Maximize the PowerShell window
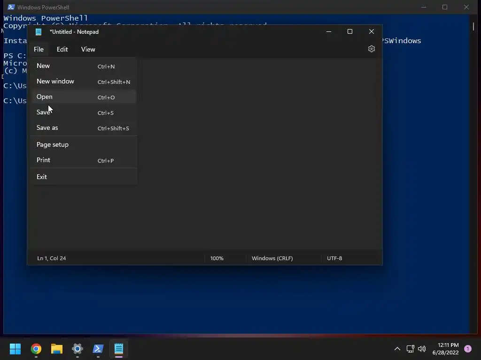Image resolution: width=481 pixels, height=360 pixels. (445, 7)
